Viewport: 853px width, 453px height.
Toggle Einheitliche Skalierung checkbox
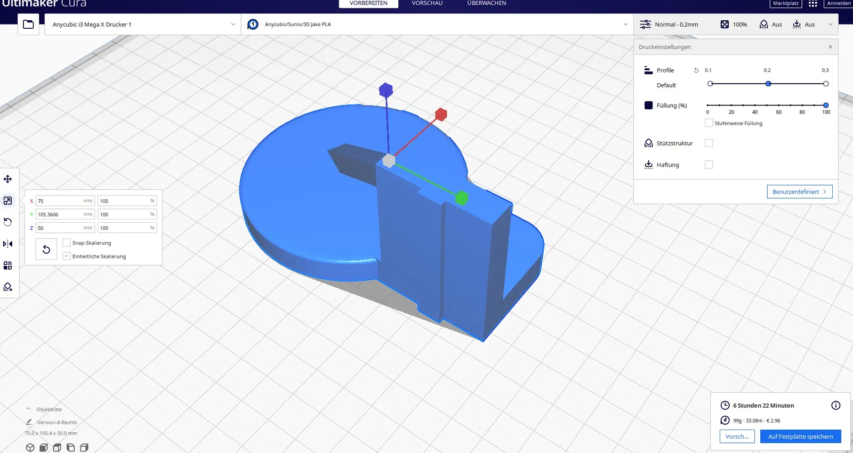[x=67, y=256]
